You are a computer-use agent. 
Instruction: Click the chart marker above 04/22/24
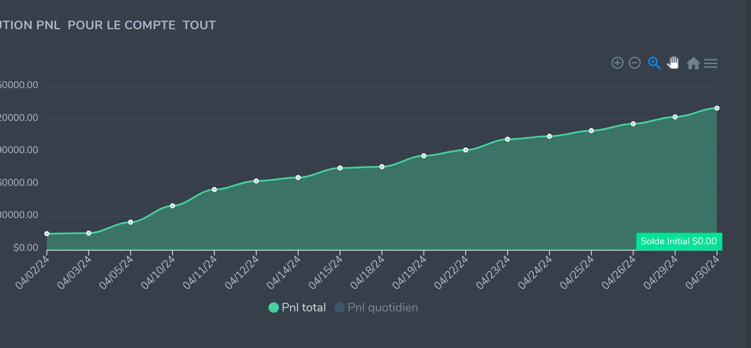[x=466, y=150]
